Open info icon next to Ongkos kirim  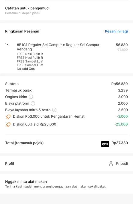31,97
